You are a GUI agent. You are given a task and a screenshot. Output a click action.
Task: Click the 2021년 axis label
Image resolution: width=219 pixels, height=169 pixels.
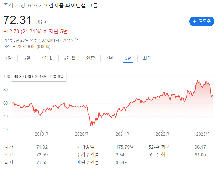point(122,134)
